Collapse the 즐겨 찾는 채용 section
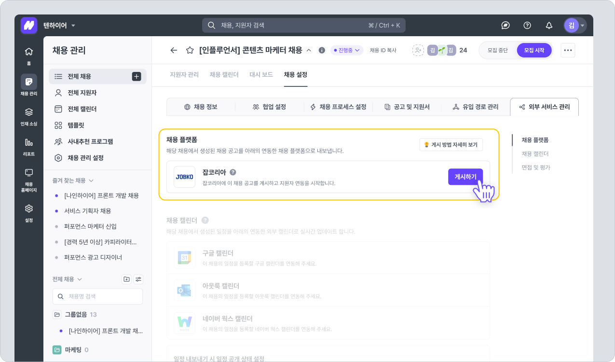The height and width of the screenshot is (362, 615). (x=73, y=181)
